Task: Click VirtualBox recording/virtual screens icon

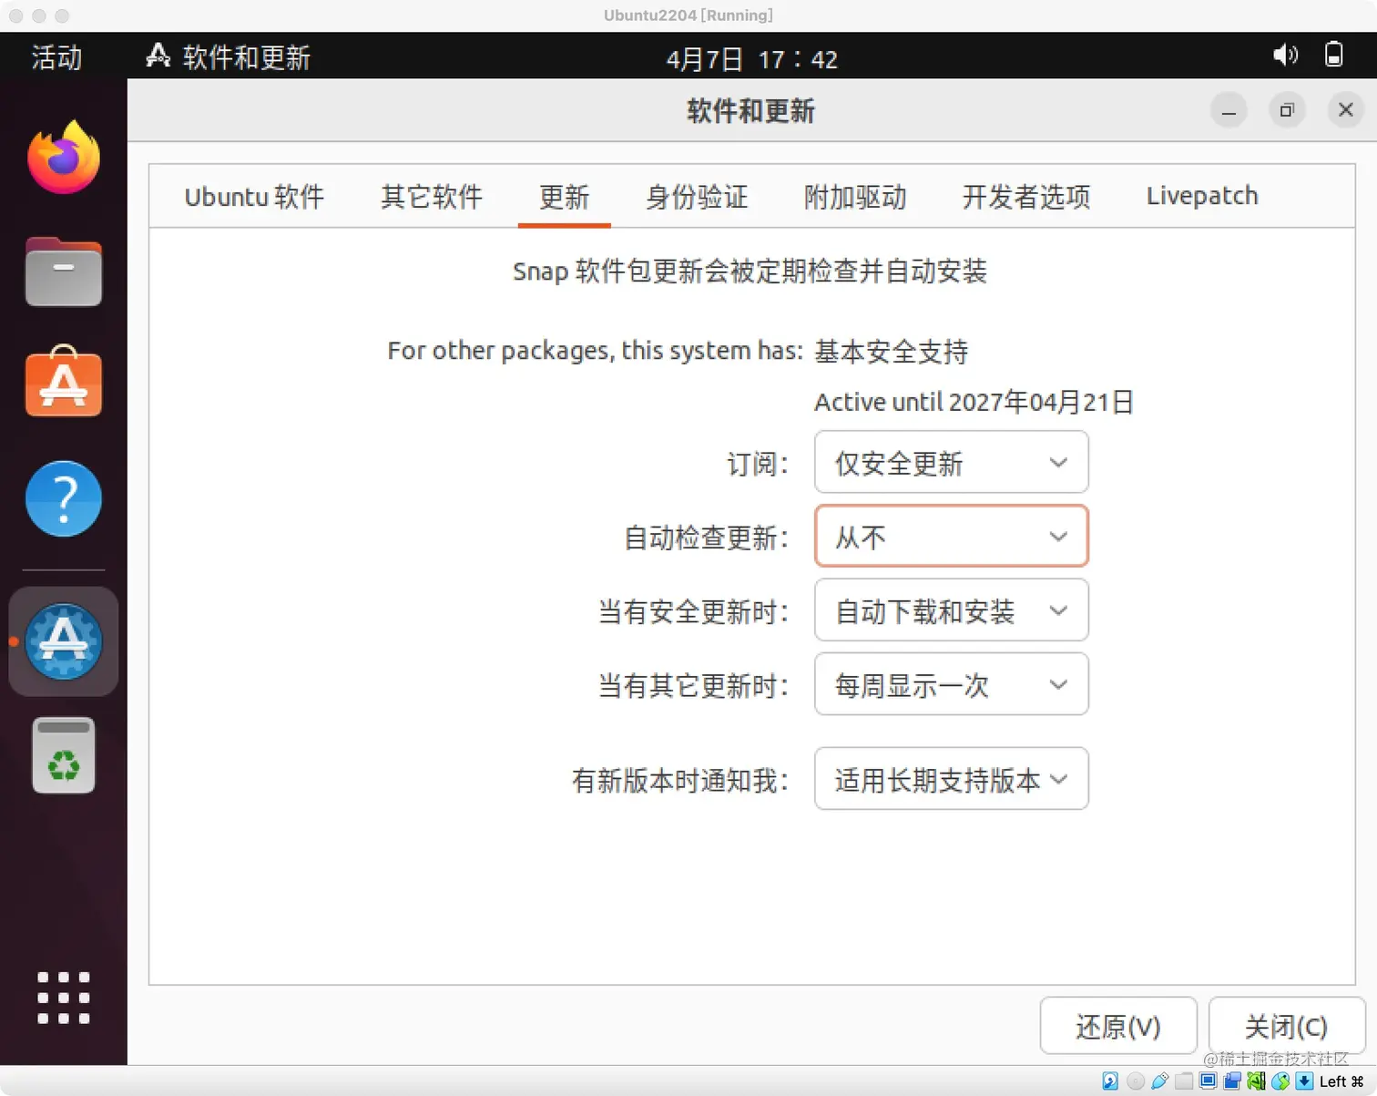Action: [x=1232, y=1081]
